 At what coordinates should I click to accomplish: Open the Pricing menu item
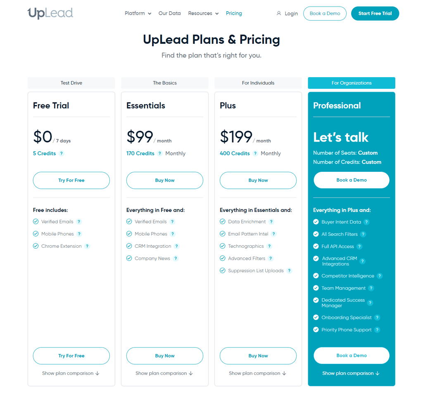tap(234, 13)
